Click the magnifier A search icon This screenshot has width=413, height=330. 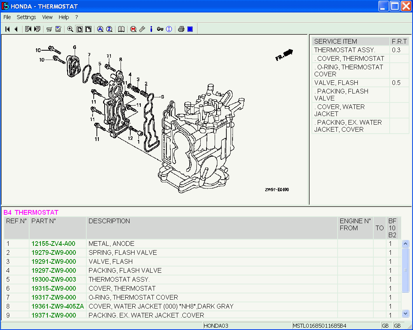100,29
